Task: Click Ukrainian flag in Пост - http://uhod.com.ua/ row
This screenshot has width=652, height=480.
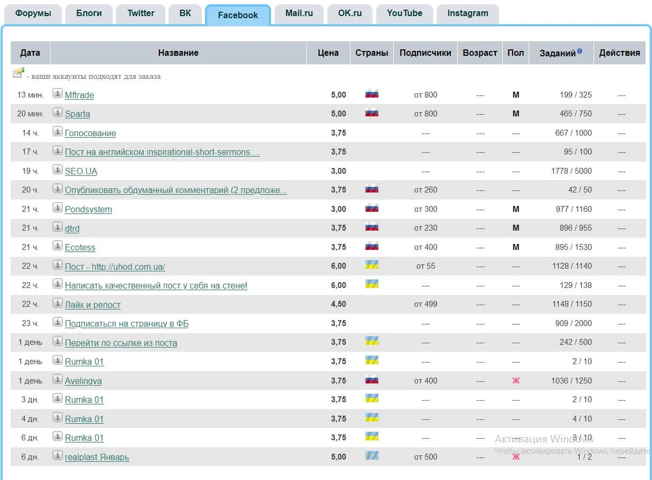Action: pyautogui.click(x=372, y=265)
